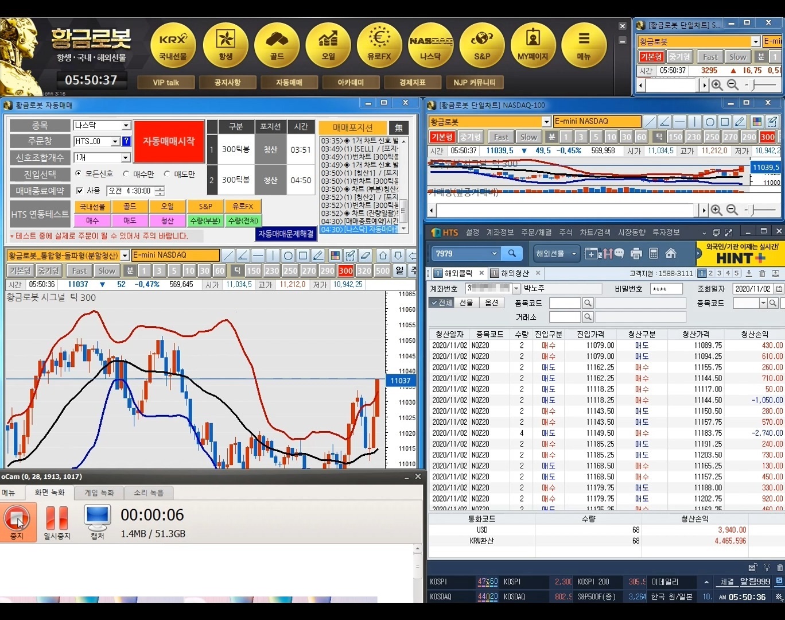Open calendar picker next to 조회일자
Image resolution: width=785 pixels, height=620 pixels.
[779, 289]
